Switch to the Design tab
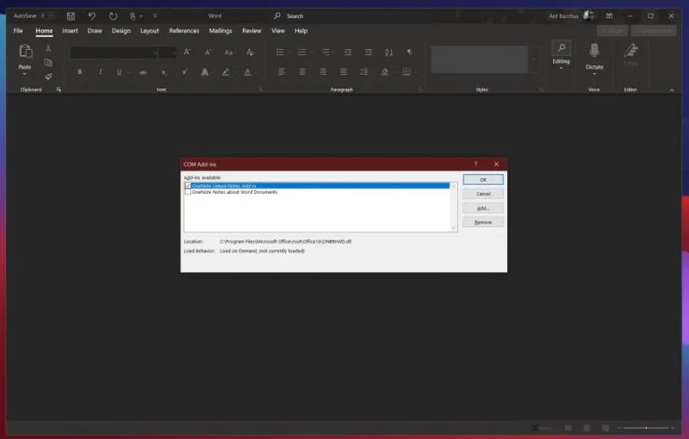This screenshot has width=689, height=439. pyautogui.click(x=121, y=31)
